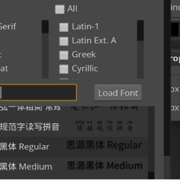Image resolution: width=180 pixels, height=180 pixels.
Task: Tick the Latin Ext. A checkbox
Action: point(64,41)
